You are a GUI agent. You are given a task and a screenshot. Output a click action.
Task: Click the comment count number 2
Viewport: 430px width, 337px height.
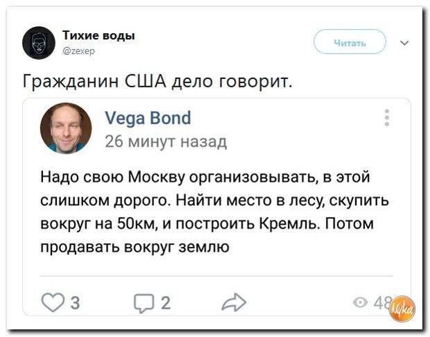[x=166, y=303]
